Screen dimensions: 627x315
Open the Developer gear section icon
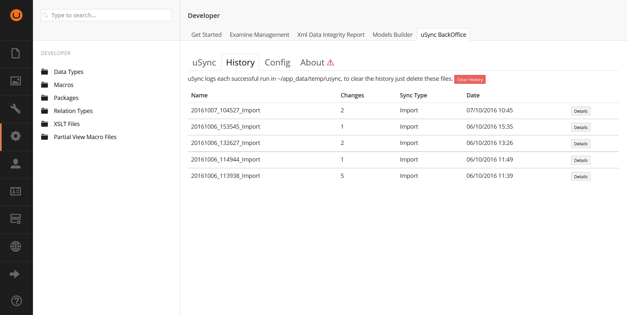pos(16,136)
